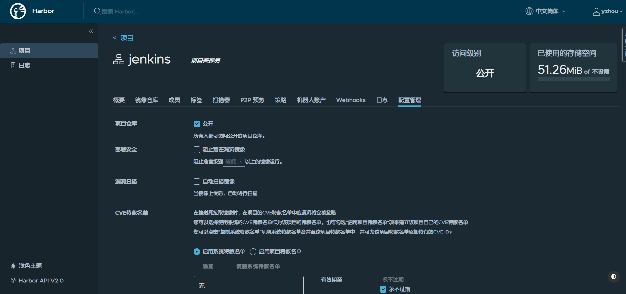Open the 日志 project tab
The height and width of the screenshot is (294, 626).
click(382, 100)
